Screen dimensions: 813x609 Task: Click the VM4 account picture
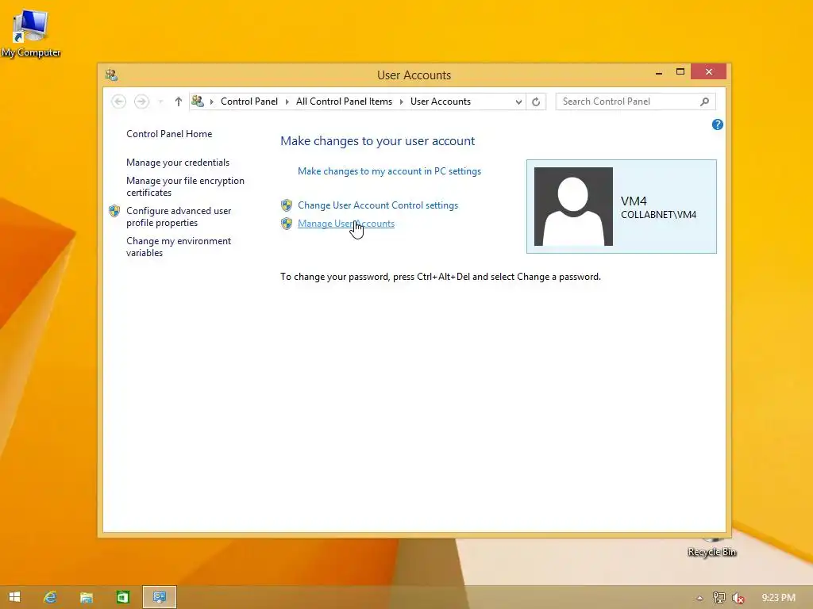pos(573,206)
